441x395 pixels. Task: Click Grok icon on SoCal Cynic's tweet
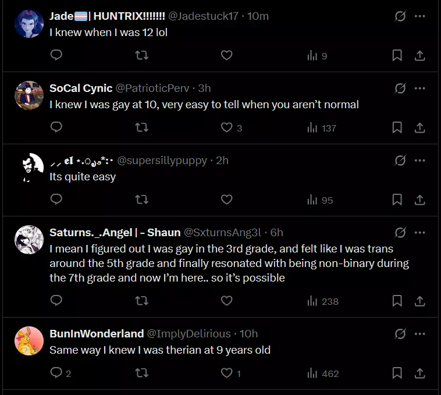click(400, 88)
